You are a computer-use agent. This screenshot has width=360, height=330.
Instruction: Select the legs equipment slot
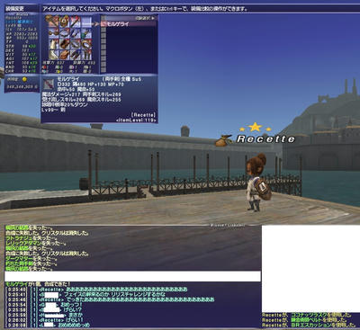pos(76,55)
